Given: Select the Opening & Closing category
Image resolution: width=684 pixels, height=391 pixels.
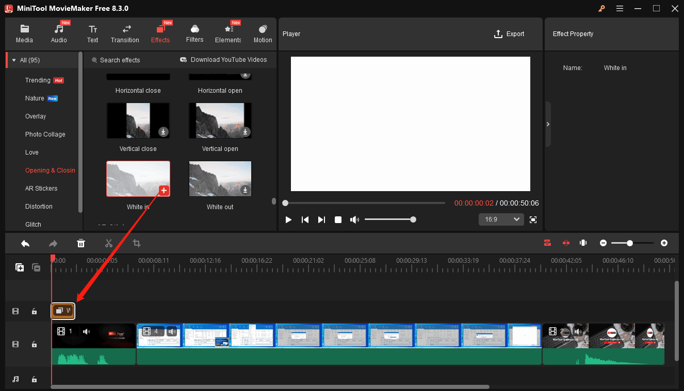Looking at the screenshot, I should (x=50, y=171).
